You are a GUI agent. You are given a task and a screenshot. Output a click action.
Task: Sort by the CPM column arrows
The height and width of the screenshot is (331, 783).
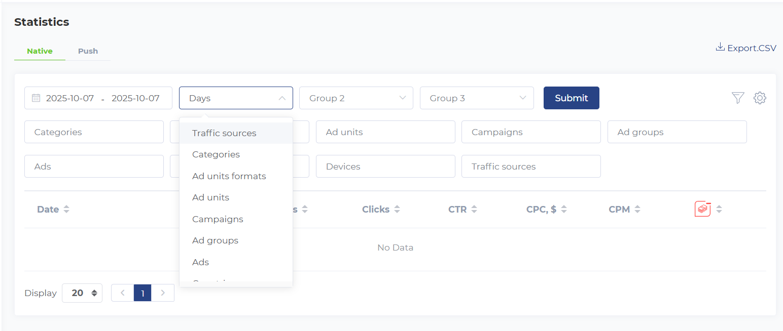click(637, 210)
